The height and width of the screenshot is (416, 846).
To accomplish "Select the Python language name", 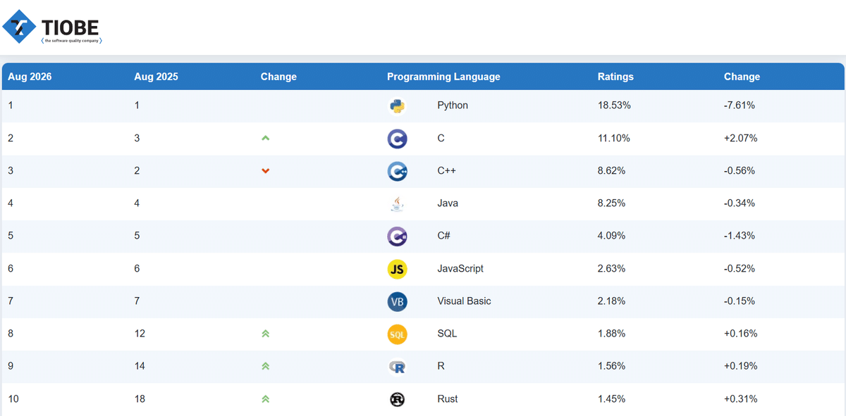I will 453,106.
